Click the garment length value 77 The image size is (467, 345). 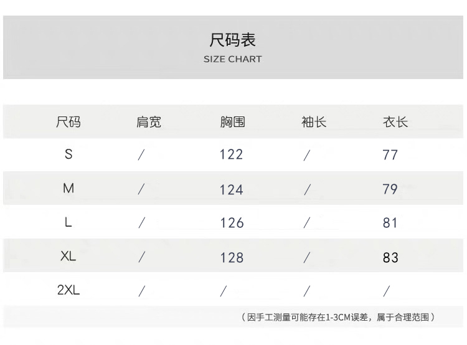(x=390, y=155)
